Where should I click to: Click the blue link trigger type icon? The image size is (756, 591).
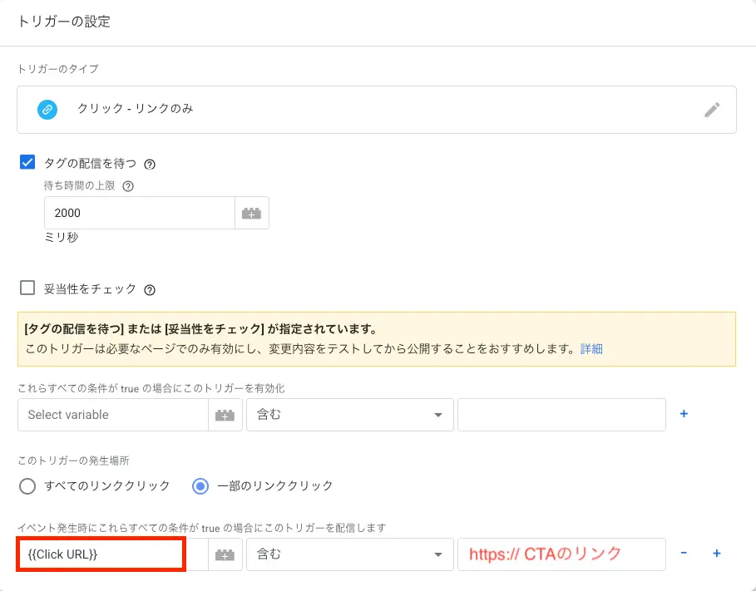pos(47,110)
